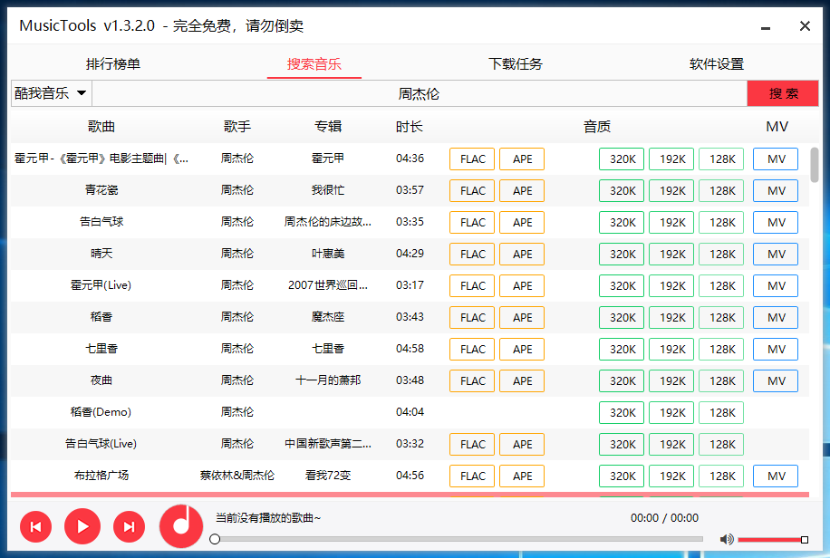The image size is (830, 558).
Task: Download 128K for 青花瓷
Action: click(x=721, y=190)
